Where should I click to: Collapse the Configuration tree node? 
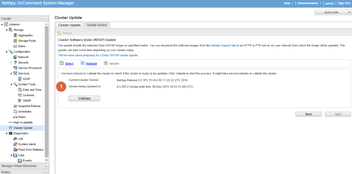tap(7, 52)
